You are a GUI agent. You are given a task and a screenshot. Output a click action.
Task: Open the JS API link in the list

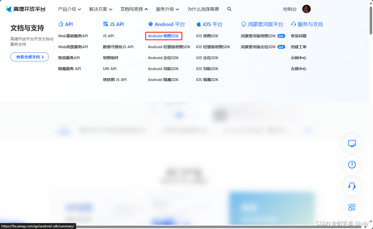[108, 36]
